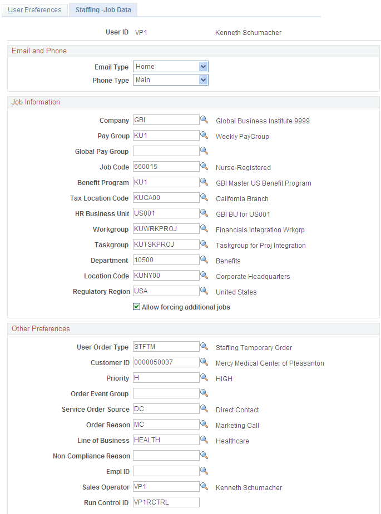Uncheck Allow forcing additional jobs
This screenshot has height=514, width=381.
click(x=136, y=306)
